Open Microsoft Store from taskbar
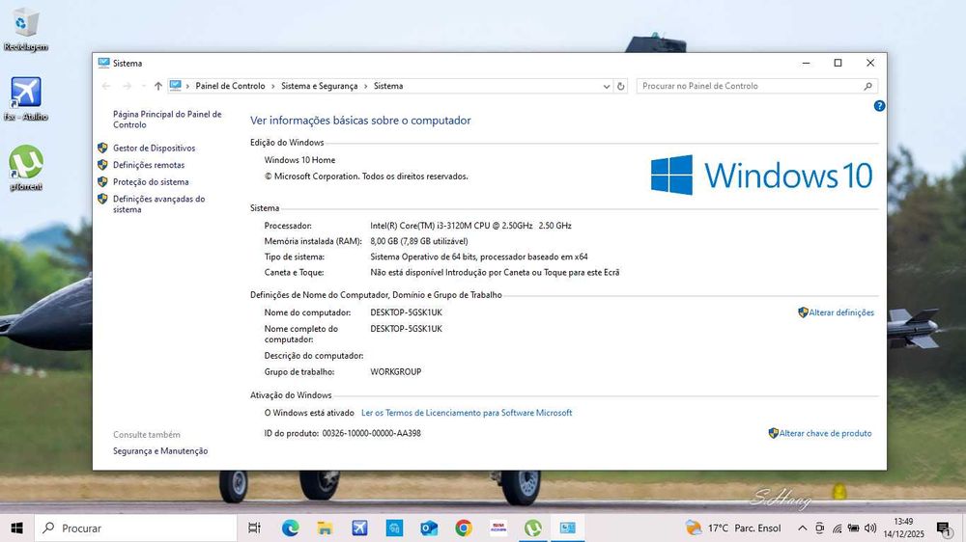The image size is (966, 542). tap(394, 528)
